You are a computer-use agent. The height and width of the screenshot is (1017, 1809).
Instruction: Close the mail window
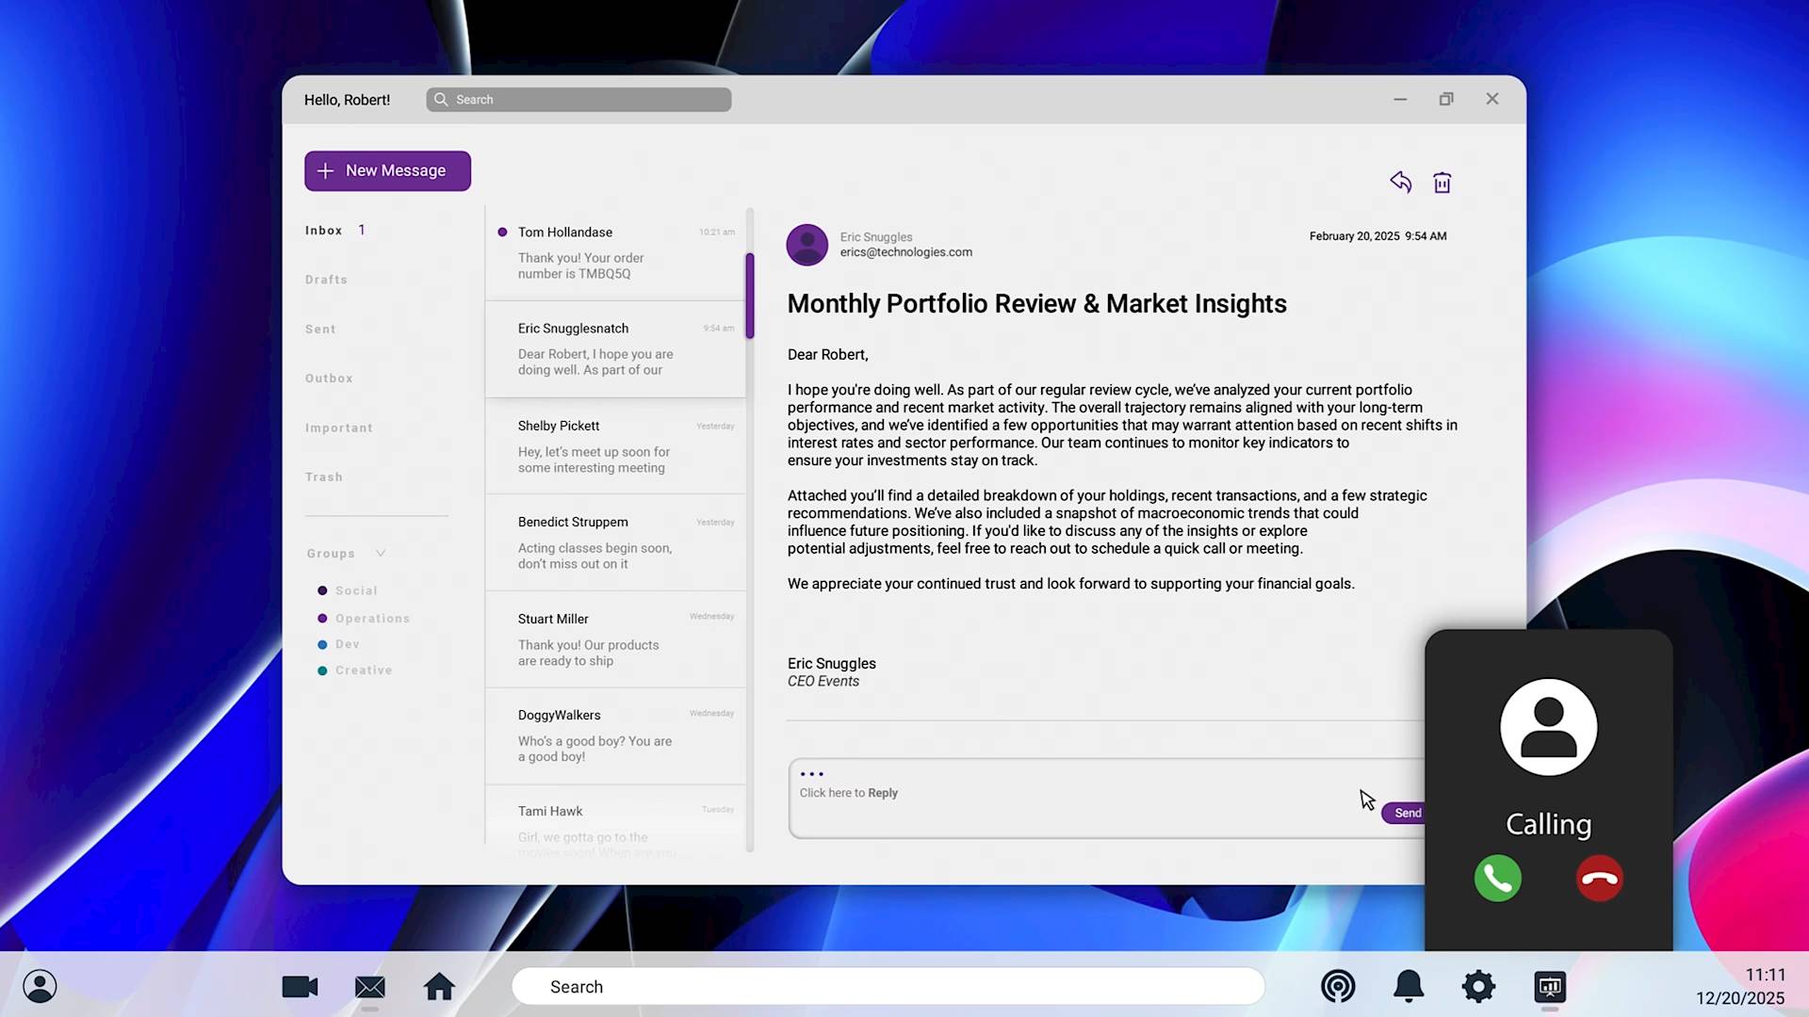coord(1492,99)
